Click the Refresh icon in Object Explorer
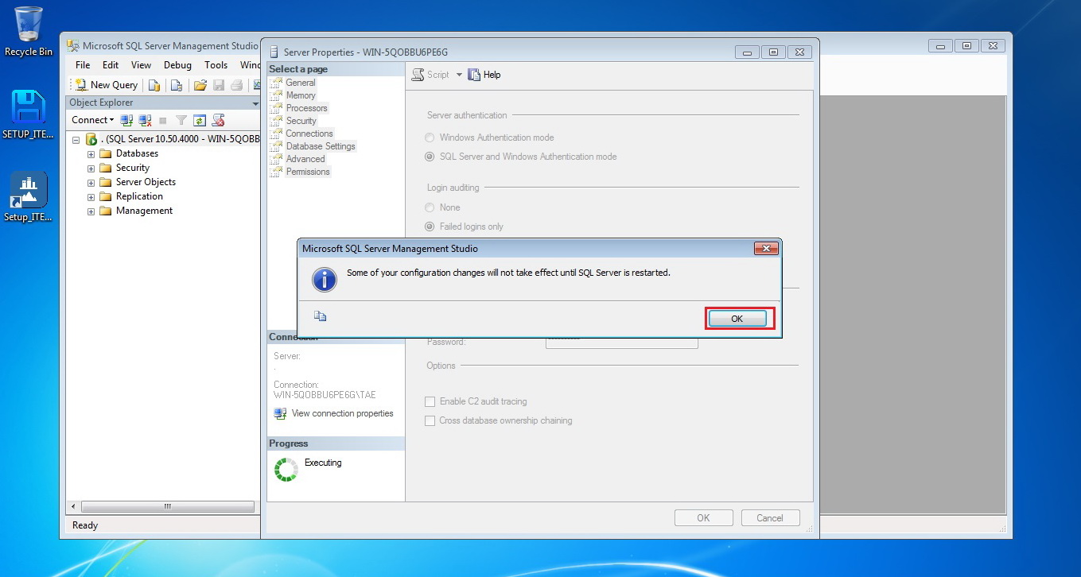The image size is (1081, 577). 200,120
